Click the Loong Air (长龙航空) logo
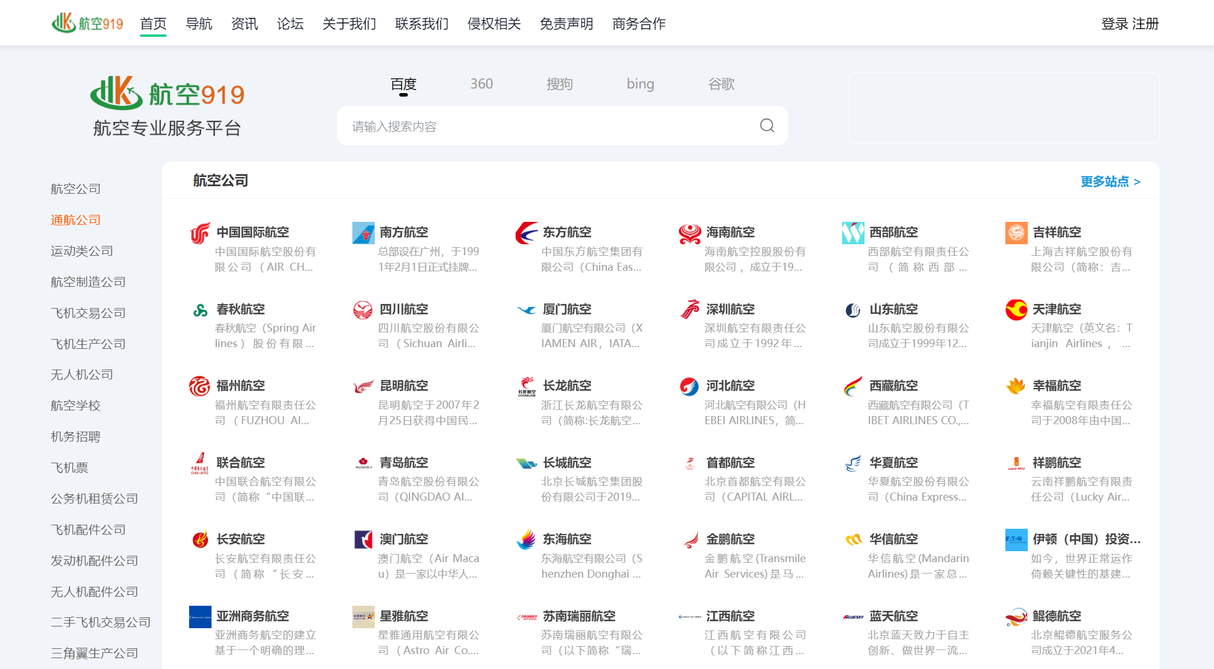The image size is (1214, 669). (x=527, y=386)
